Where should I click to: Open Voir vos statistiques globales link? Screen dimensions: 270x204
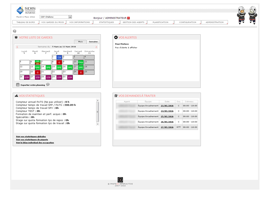[31, 136]
